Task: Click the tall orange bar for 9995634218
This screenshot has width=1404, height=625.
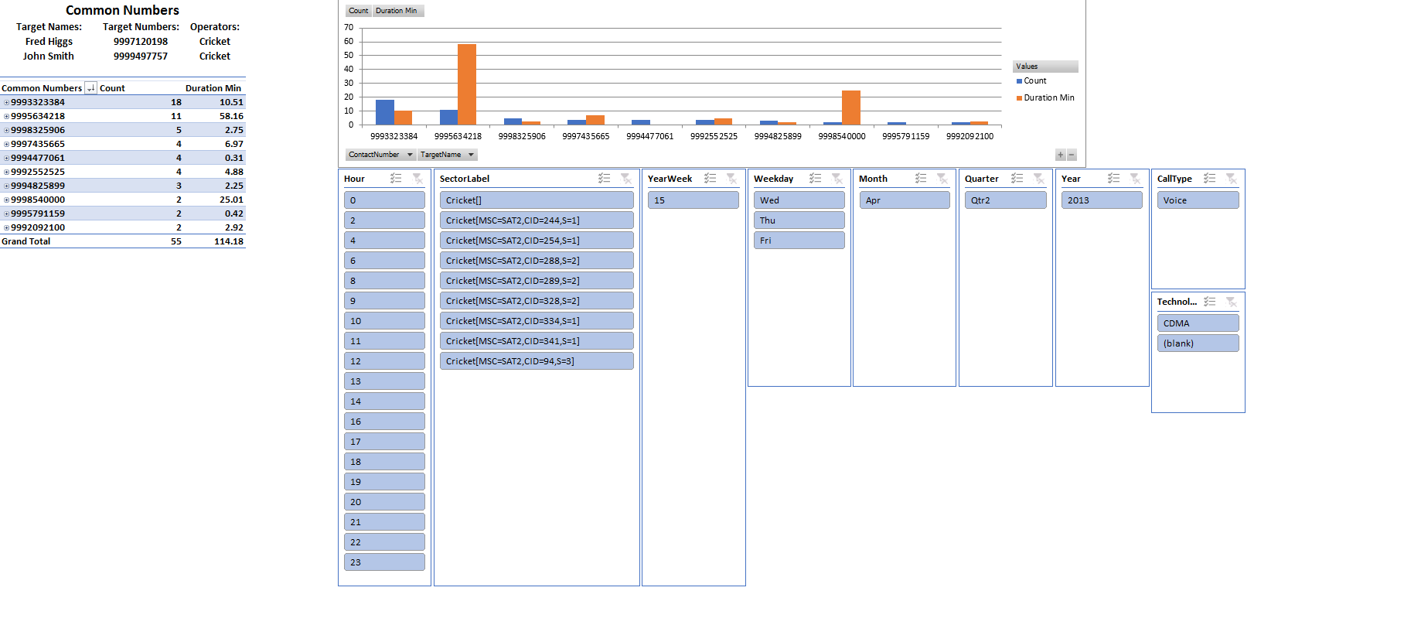Action: pyautogui.click(x=467, y=84)
